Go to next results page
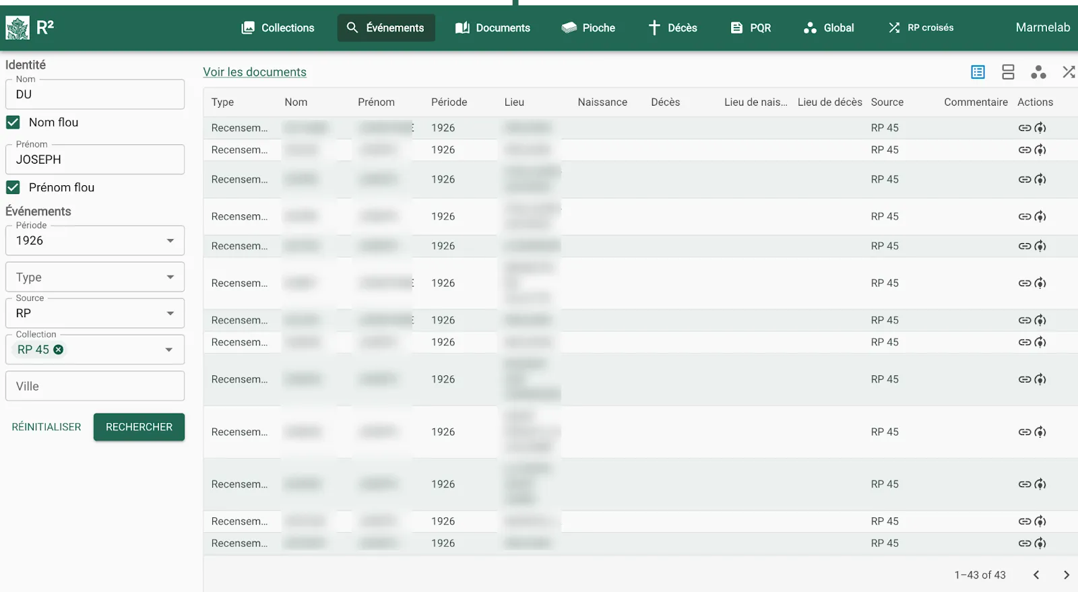1078x592 pixels. click(x=1066, y=574)
